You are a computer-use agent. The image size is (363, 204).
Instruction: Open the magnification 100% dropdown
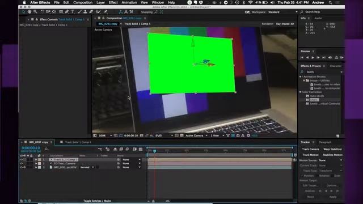(105, 135)
